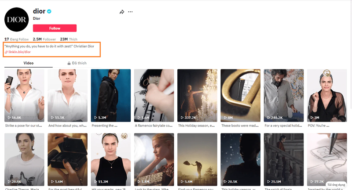The width and height of the screenshot is (352, 190).
Task: Click the Tải ứng dụng button
Action: 336,185
